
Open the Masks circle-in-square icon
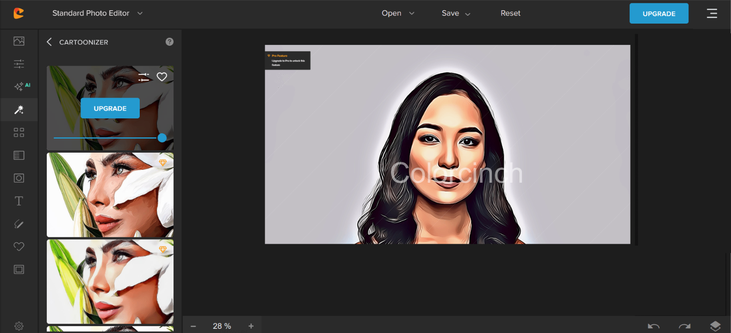(x=19, y=178)
